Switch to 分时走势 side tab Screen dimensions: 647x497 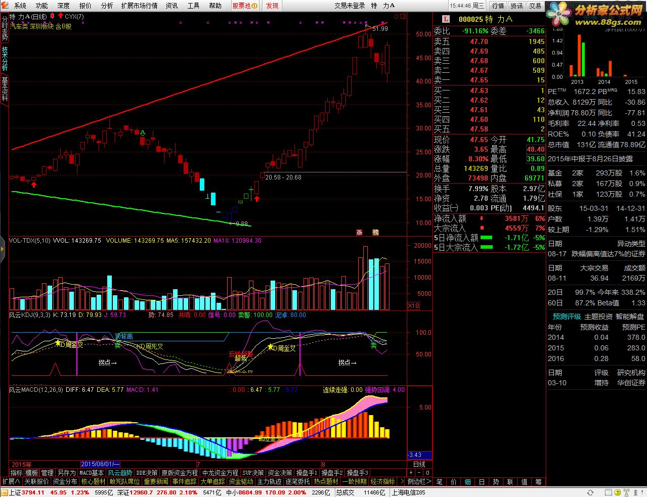coord(5,28)
